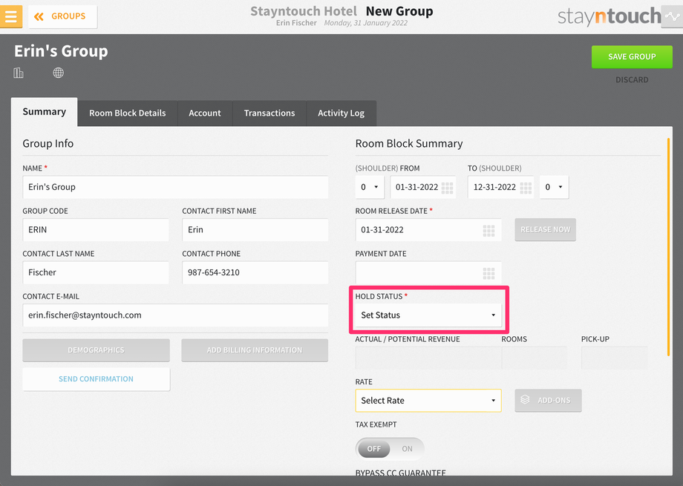Image resolution: width=683 pixels, height=486 pixels.
Task: Open calendar for Payment Date
Action: tap(488, 273)
